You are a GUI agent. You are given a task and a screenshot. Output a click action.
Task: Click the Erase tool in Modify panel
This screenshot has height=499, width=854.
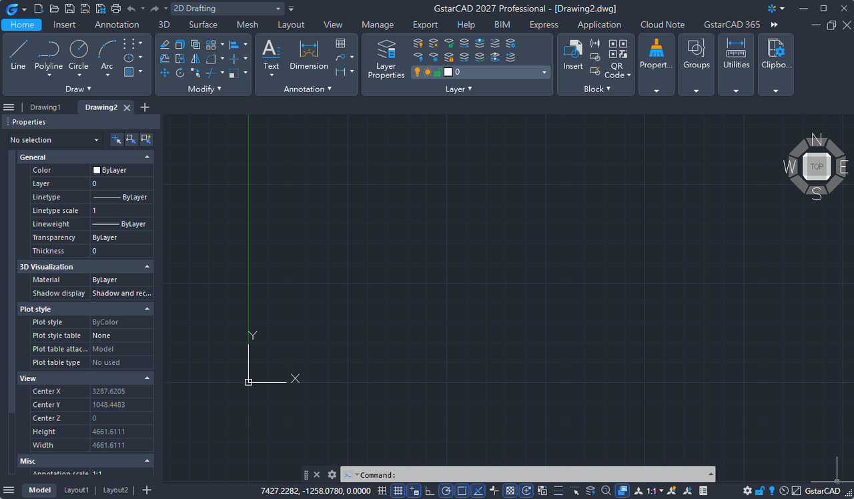click(x=165, y=45)
